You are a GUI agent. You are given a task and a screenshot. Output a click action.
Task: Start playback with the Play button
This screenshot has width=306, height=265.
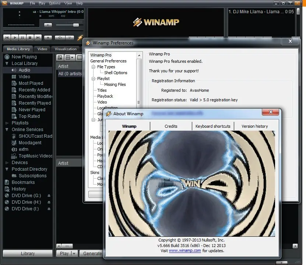[x=15, y=37]
